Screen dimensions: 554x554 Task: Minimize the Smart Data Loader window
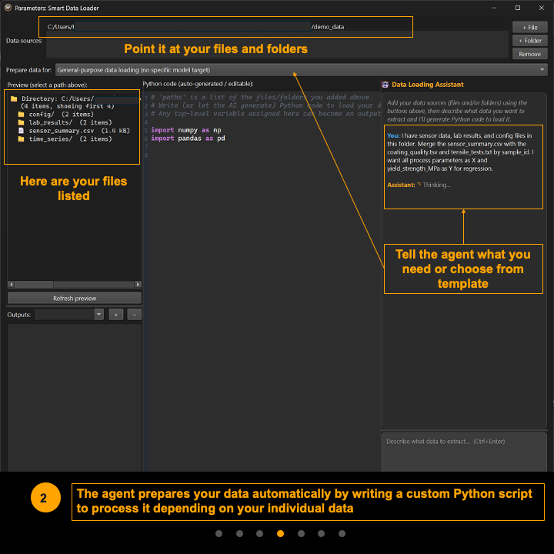(x=494, y=8)
